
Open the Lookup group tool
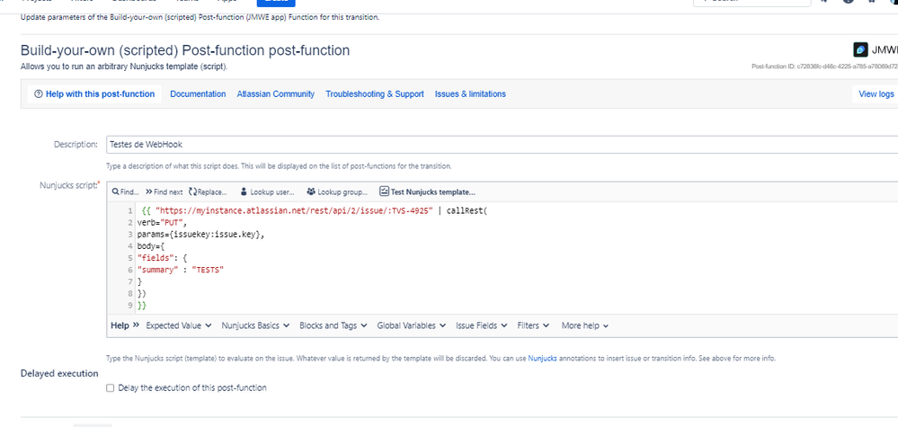tap(337, 191)
